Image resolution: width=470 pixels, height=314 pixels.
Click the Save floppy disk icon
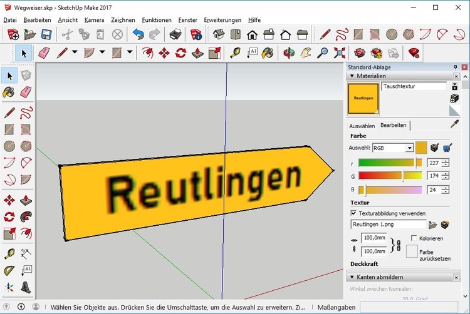tap(46, 34)
